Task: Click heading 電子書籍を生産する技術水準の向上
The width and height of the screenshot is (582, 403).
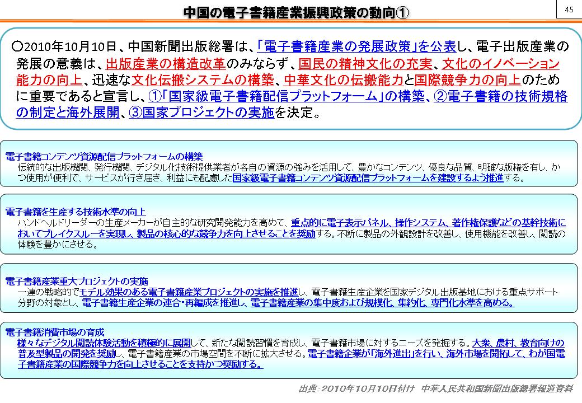Action: (76, 212)
